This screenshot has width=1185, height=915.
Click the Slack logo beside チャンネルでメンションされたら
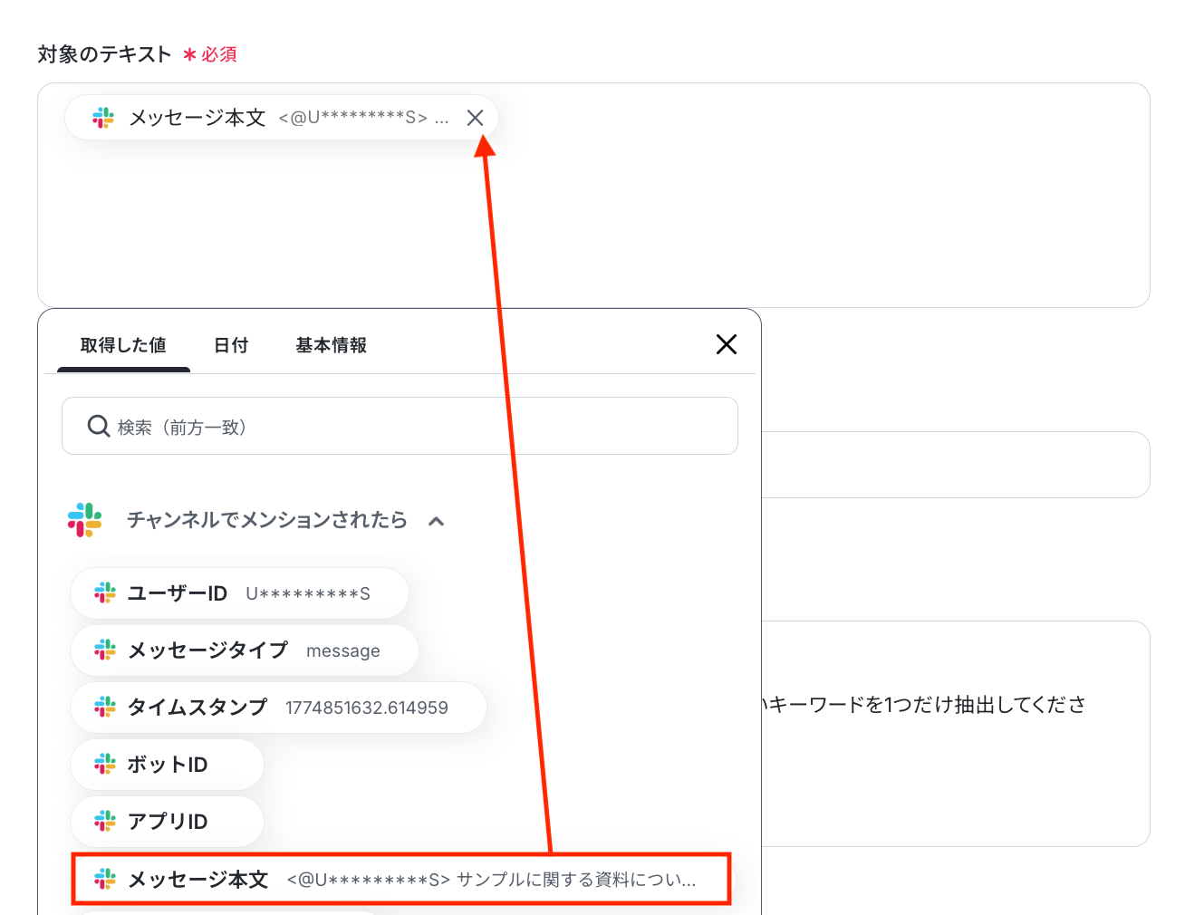pos(85,520)
